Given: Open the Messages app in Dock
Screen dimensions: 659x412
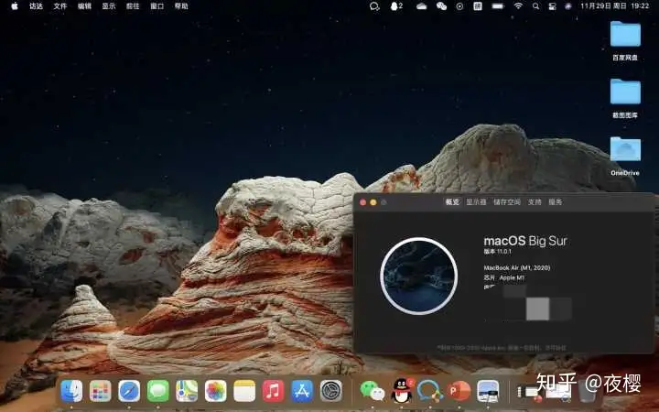Looking at the screenshot, I should point(158,391).
